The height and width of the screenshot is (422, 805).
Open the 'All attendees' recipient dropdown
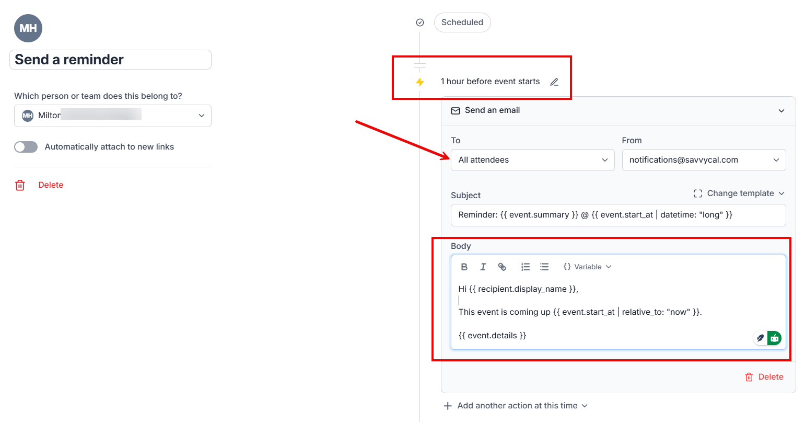532,160
